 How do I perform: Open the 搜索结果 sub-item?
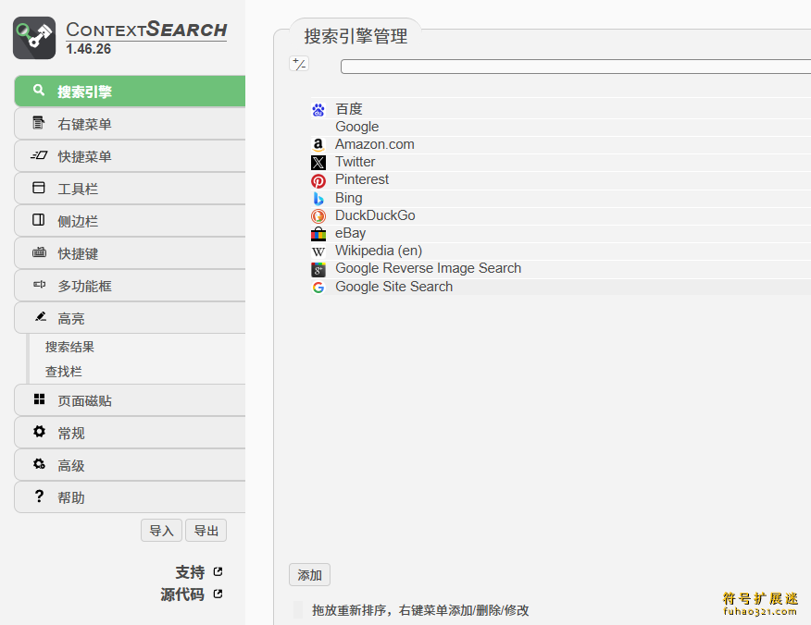[x=69, y=347]
